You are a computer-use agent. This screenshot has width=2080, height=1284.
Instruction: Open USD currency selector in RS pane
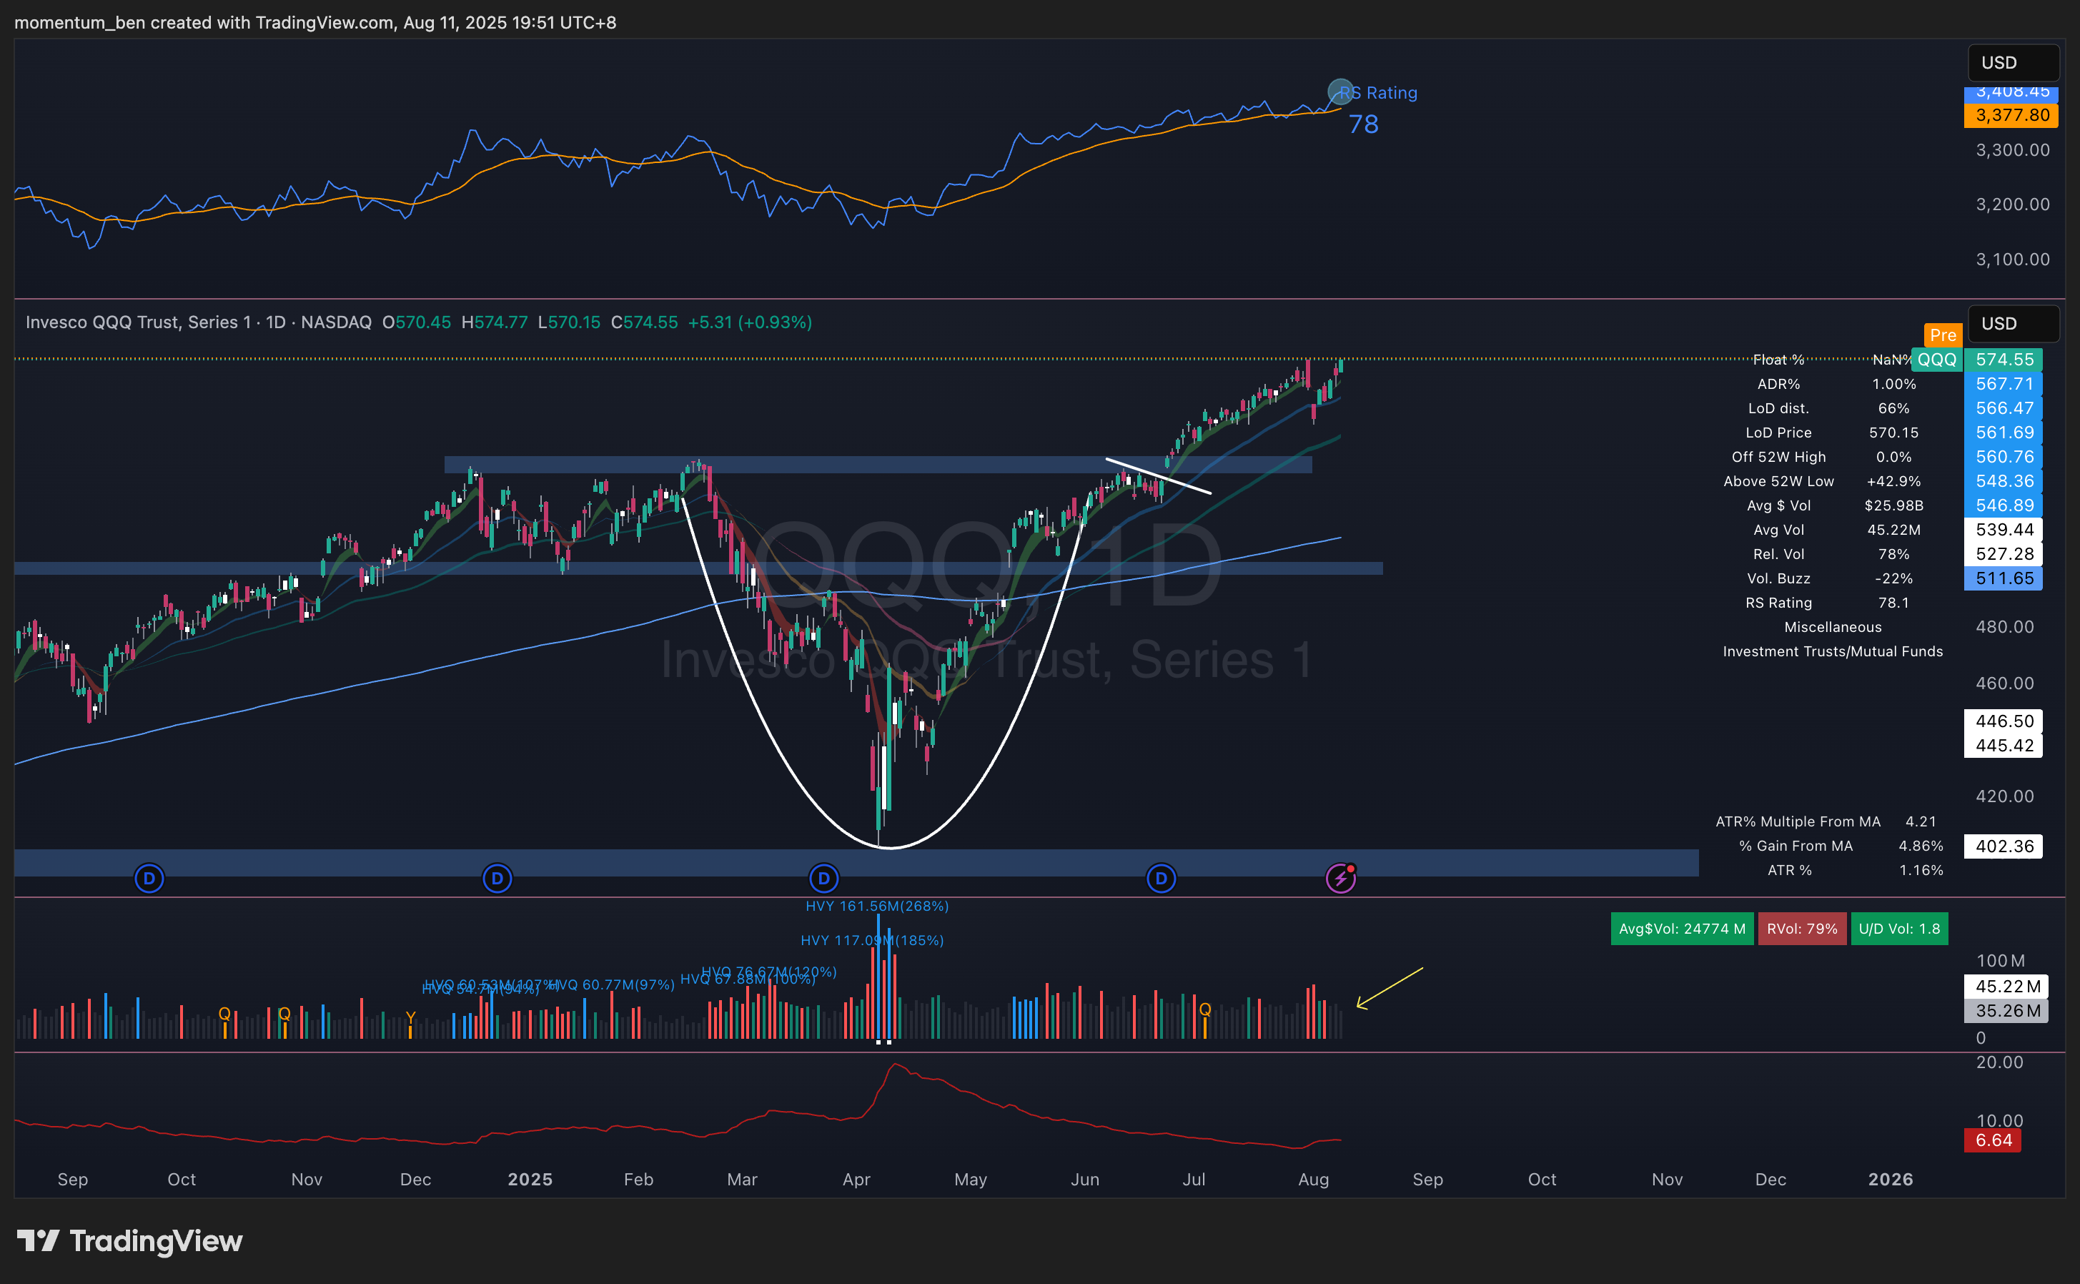click(x=2012, y=63)
